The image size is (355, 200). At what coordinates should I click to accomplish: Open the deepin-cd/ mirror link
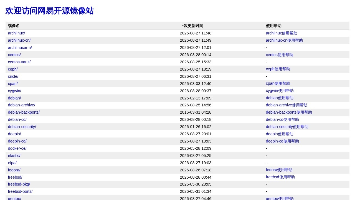pos(17,141)
